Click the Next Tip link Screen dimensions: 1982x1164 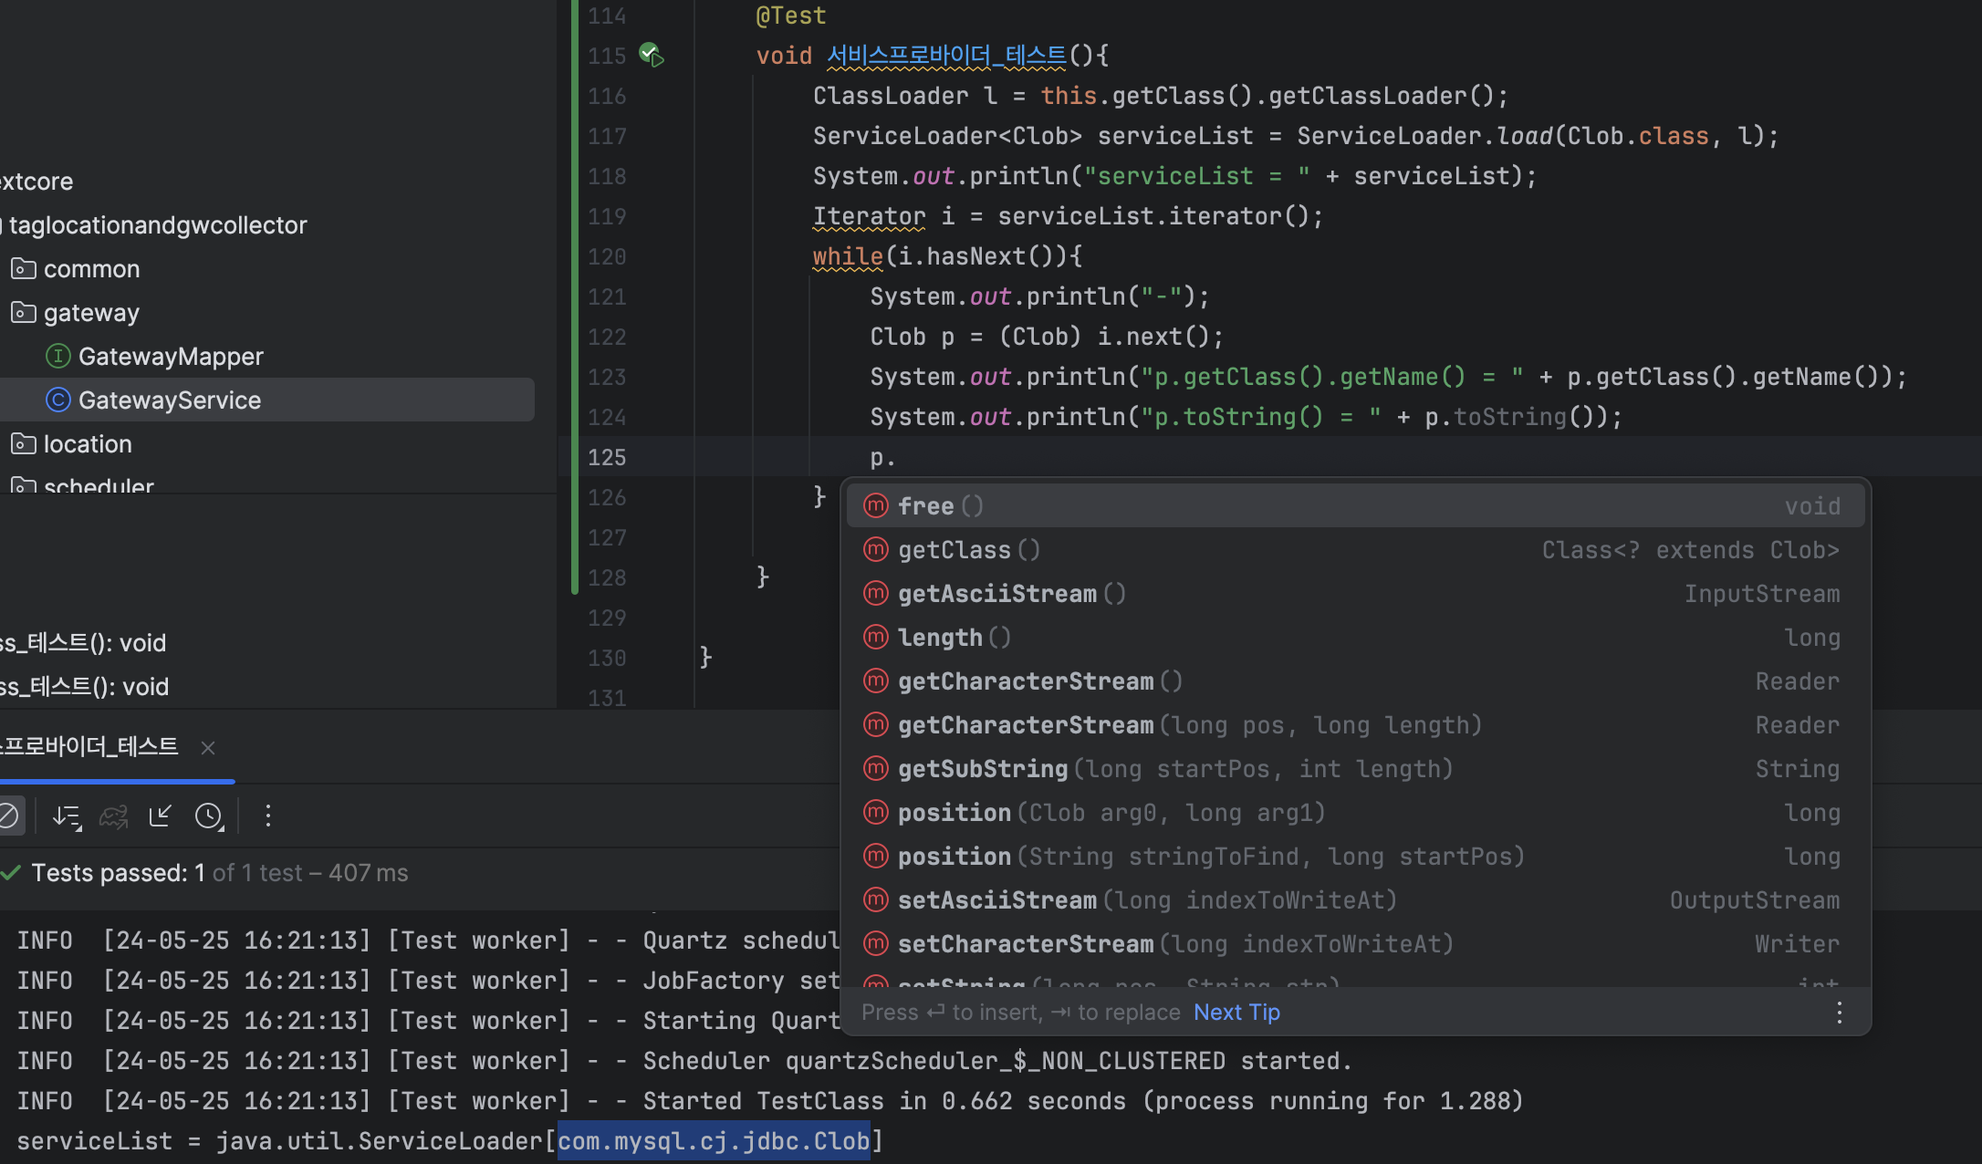point(1236,1013)
